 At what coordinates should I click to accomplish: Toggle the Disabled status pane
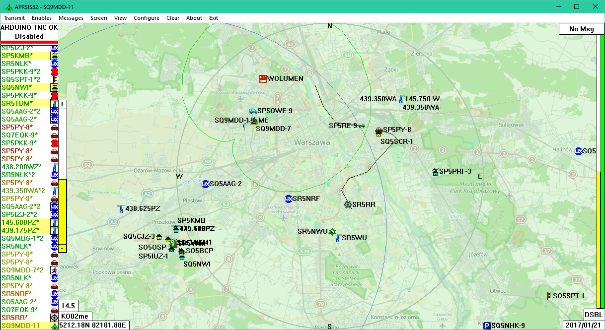pyautogui.click(x=29, y=36)
